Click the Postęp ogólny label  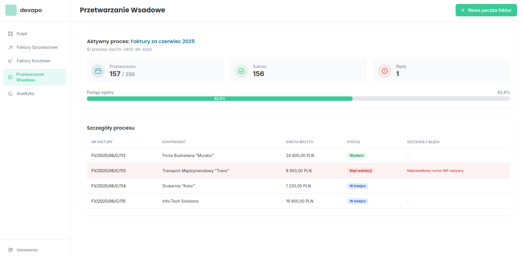100,92
